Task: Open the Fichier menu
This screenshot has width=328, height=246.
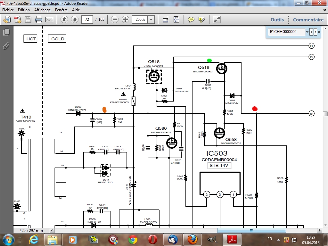Action: (8, 10)
